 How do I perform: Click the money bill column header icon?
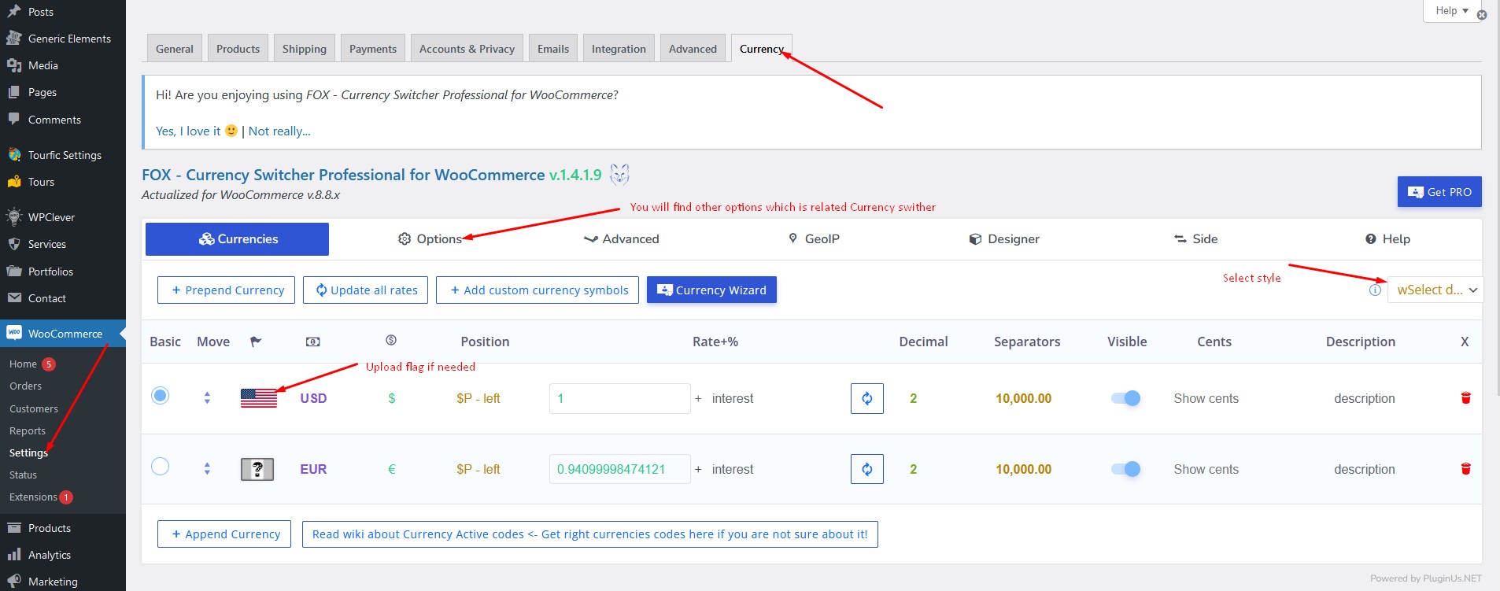[312, 342]
